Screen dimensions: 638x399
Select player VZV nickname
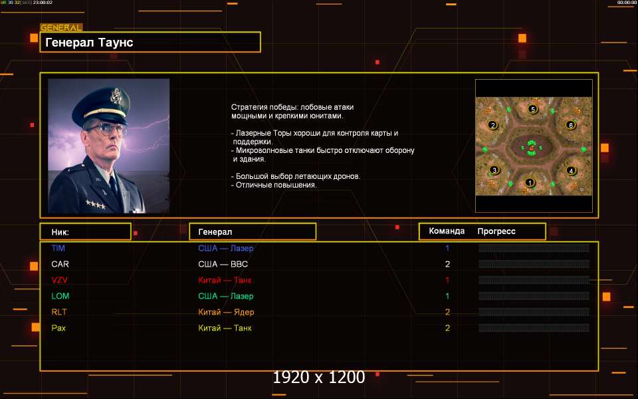[x=59, y=280]
